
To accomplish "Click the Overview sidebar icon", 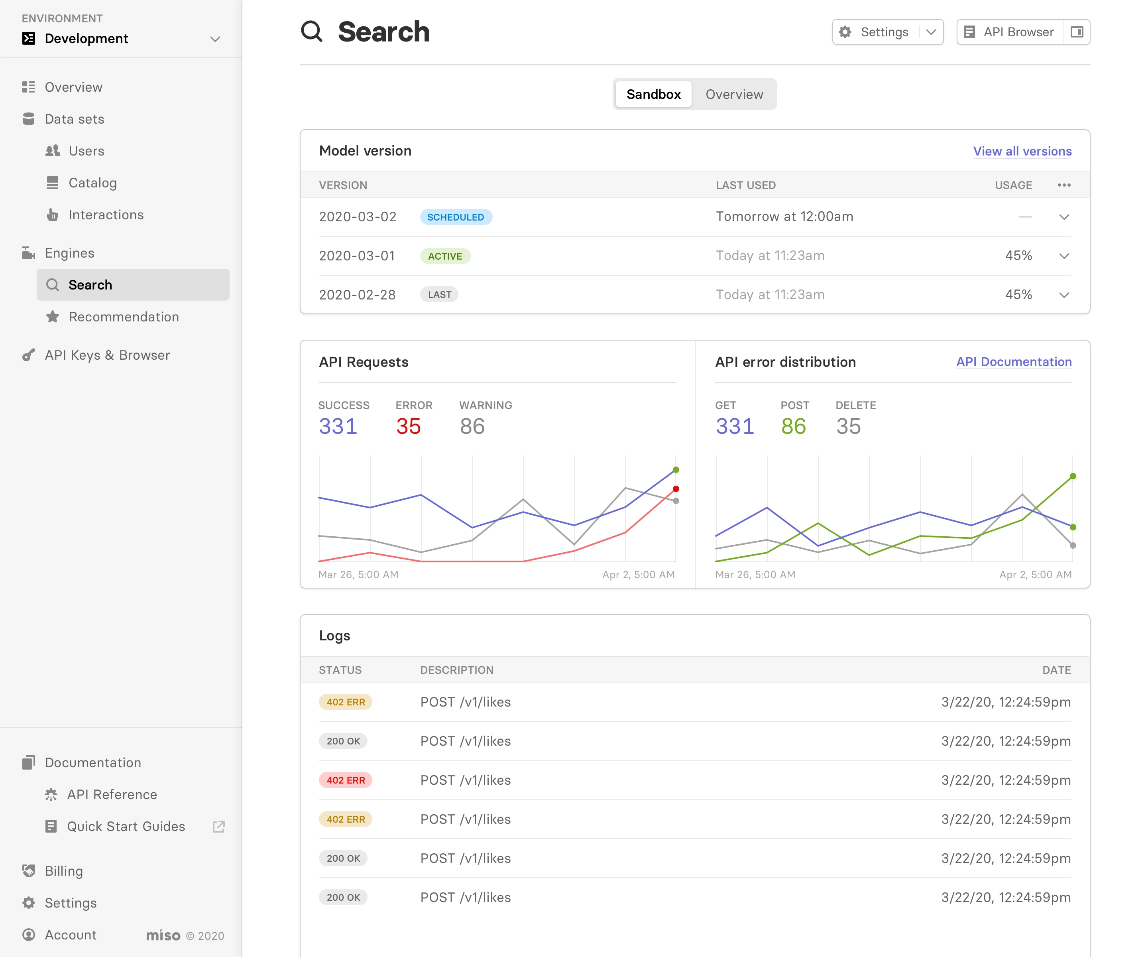I will click(x=28, y=87).
